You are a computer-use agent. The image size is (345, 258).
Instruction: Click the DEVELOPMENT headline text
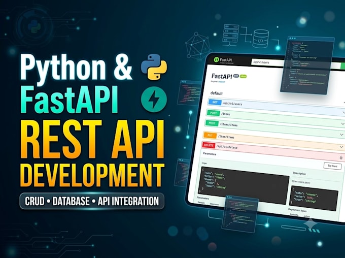click(92, 175)
